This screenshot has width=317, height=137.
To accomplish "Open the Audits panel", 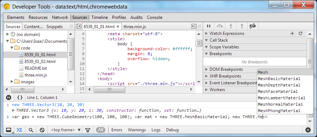I will point(136,17).
